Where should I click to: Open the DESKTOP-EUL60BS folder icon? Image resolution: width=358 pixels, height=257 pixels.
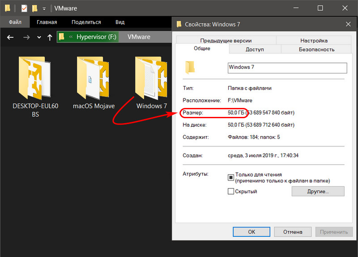coord(35,78)
